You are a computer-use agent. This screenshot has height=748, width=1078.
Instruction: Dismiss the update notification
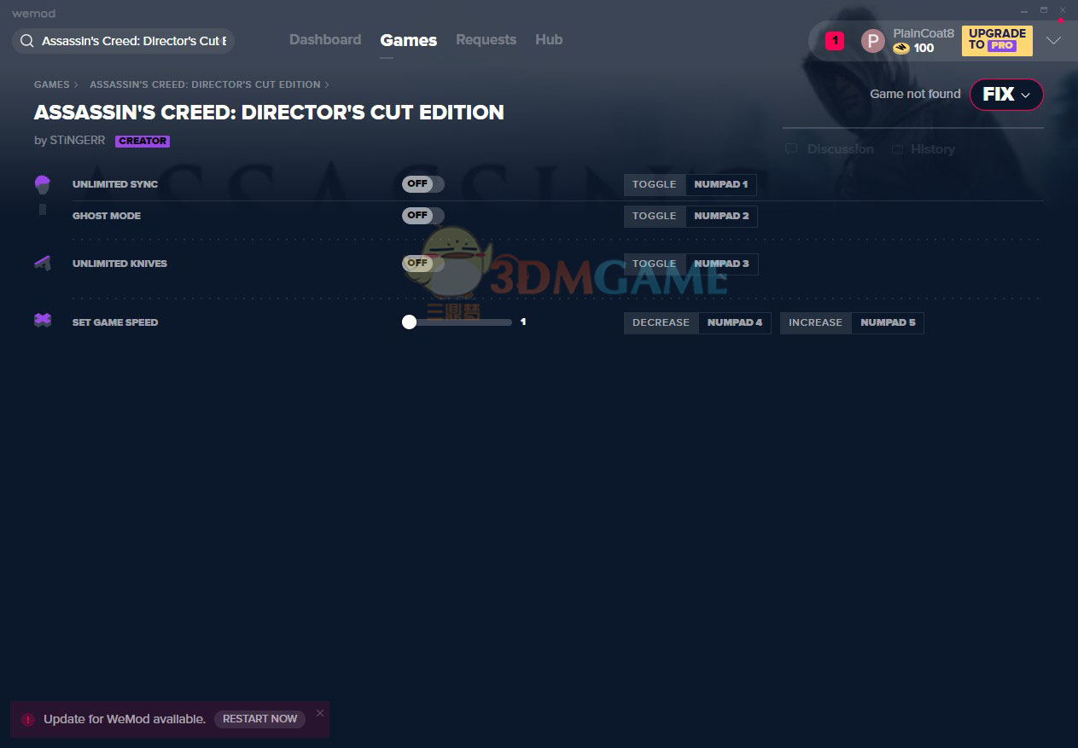[x=320, y=713]
